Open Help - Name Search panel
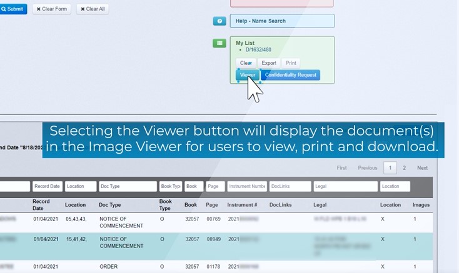 [282, 21]
